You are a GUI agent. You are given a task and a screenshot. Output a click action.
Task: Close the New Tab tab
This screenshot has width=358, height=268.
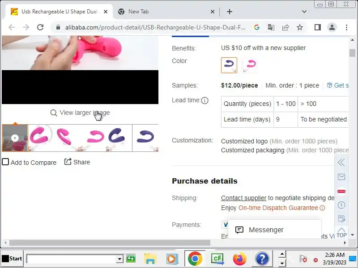click(x=212, y=12)
